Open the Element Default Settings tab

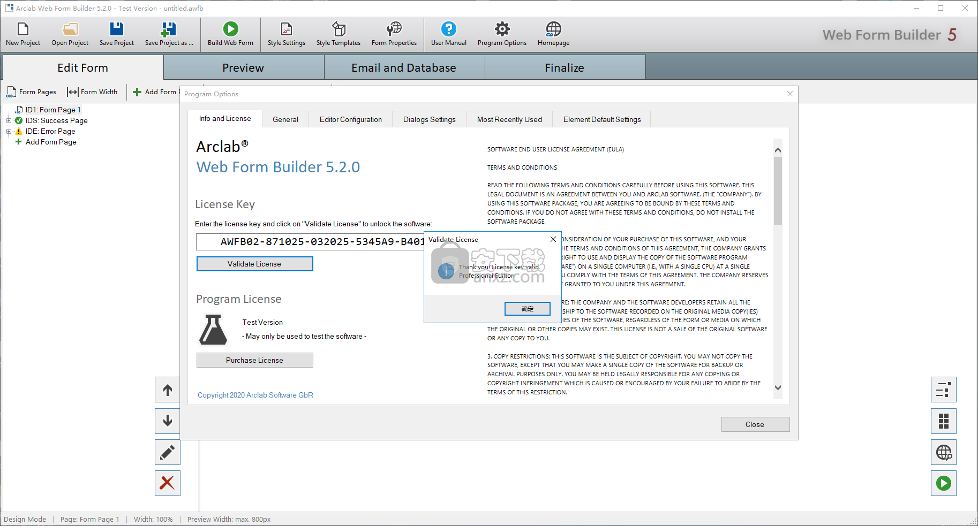point(602,119)
